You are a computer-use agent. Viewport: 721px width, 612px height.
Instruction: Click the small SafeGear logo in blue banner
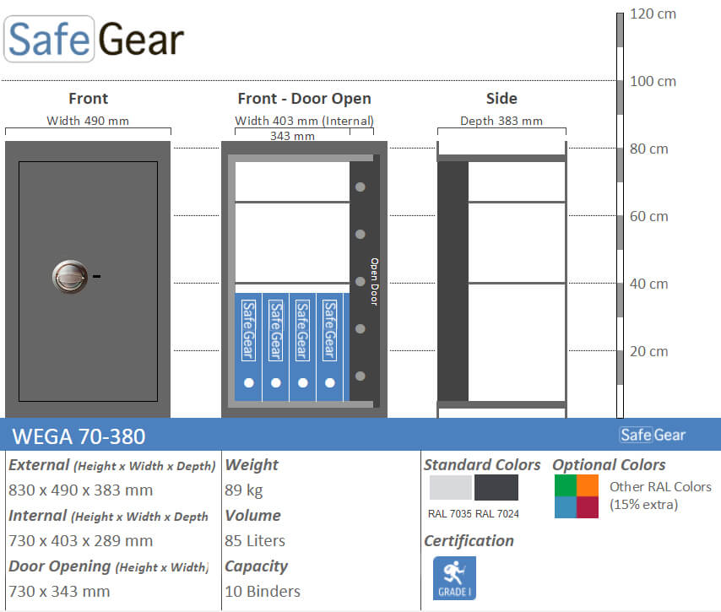click(x=653, y=435)
